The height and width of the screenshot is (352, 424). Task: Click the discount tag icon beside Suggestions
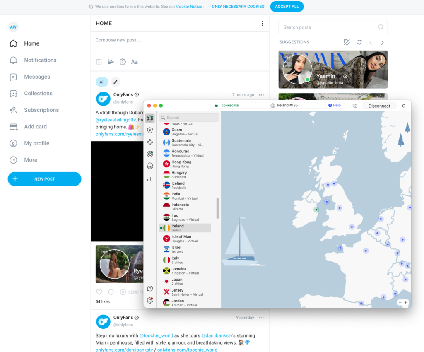coord(347,42)
